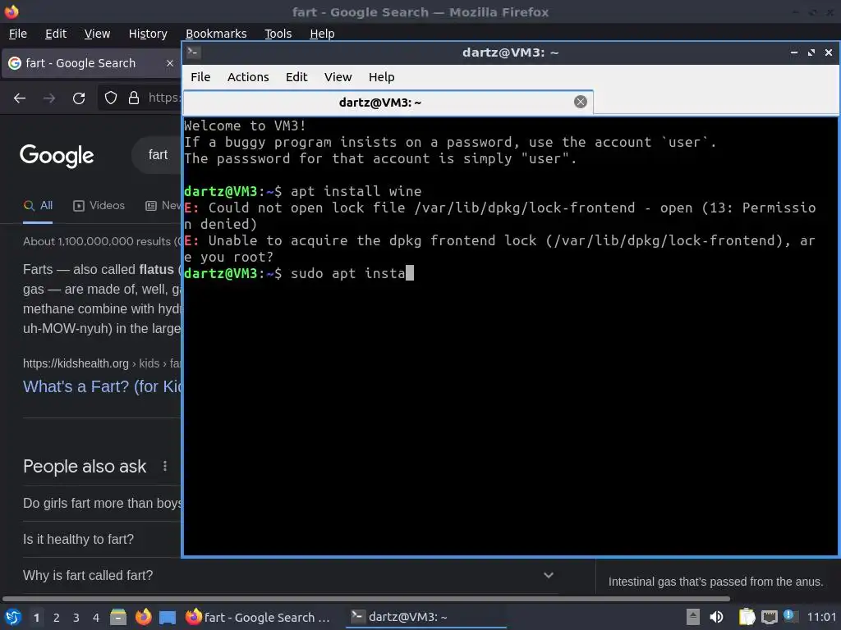Click the 'Welcome to VM3!' terminal line
Screen dimensions: 841x630
coord(245,126)
